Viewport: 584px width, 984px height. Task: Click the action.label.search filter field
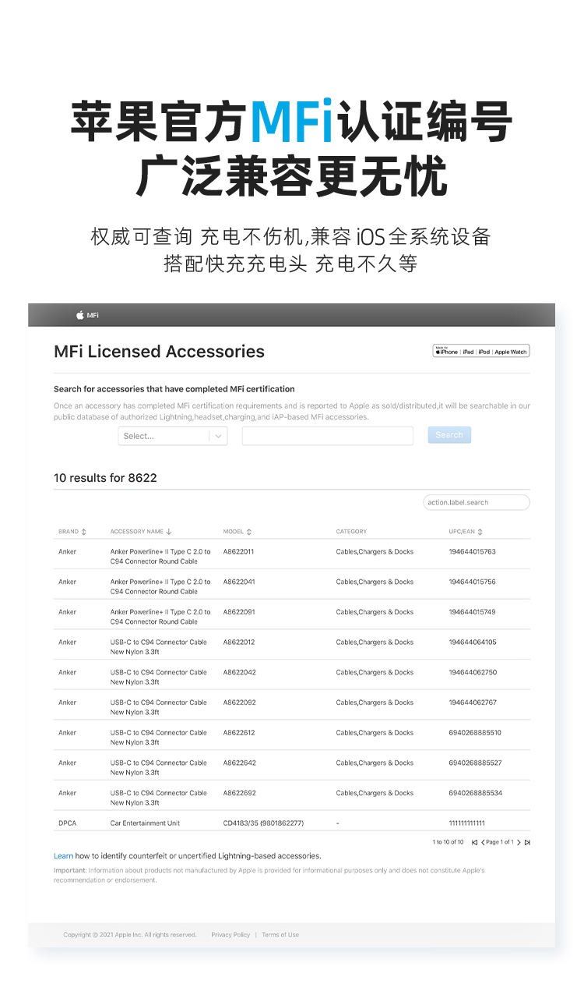click(x=477, y=502)
